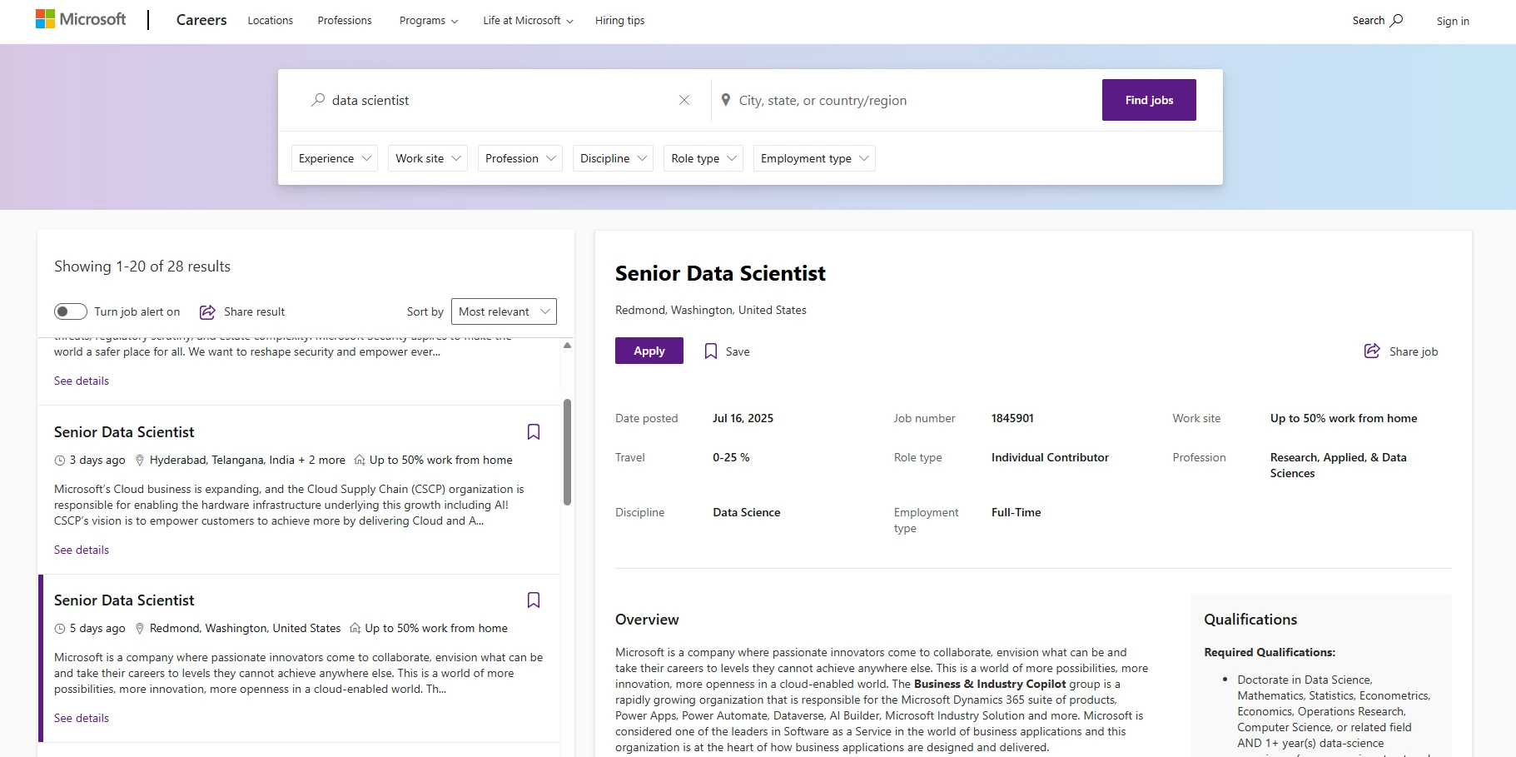1516x757 pixels.
Task: Click the Save bookmark icon in job details
Action: click(x=711, y=351)
